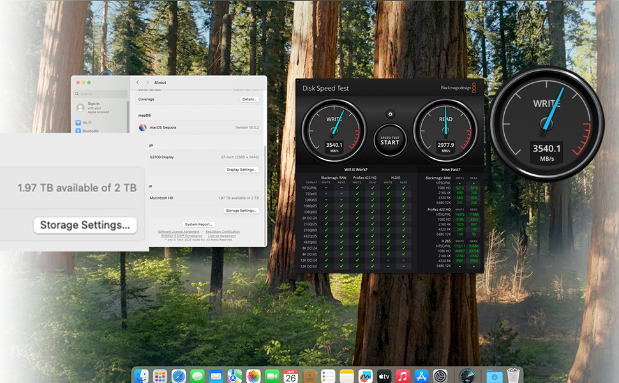The height and width of the screenshot is (383, 619).
Task: Open Finder from the dock
Action: 142,376
